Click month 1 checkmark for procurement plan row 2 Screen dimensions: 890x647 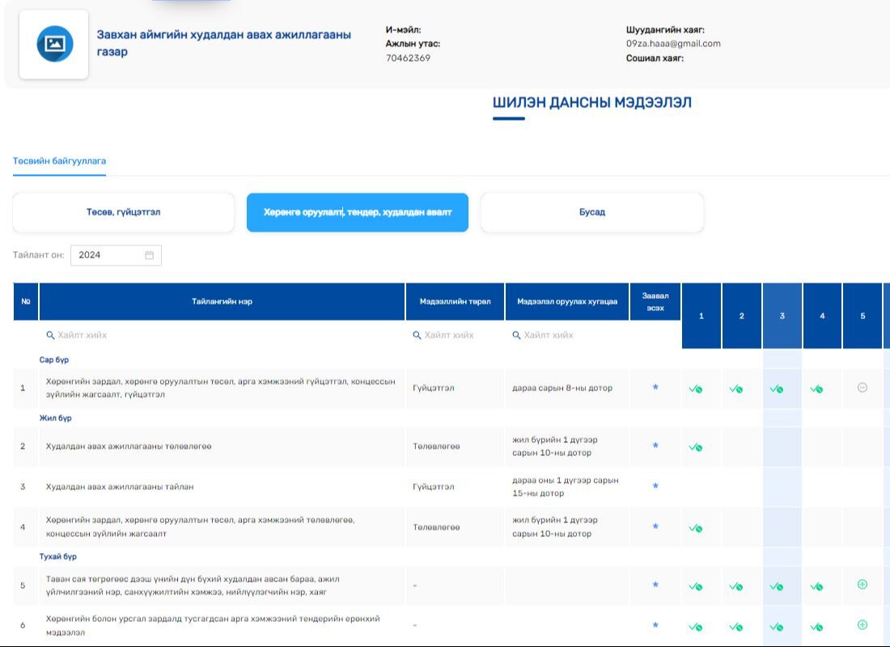695,447
